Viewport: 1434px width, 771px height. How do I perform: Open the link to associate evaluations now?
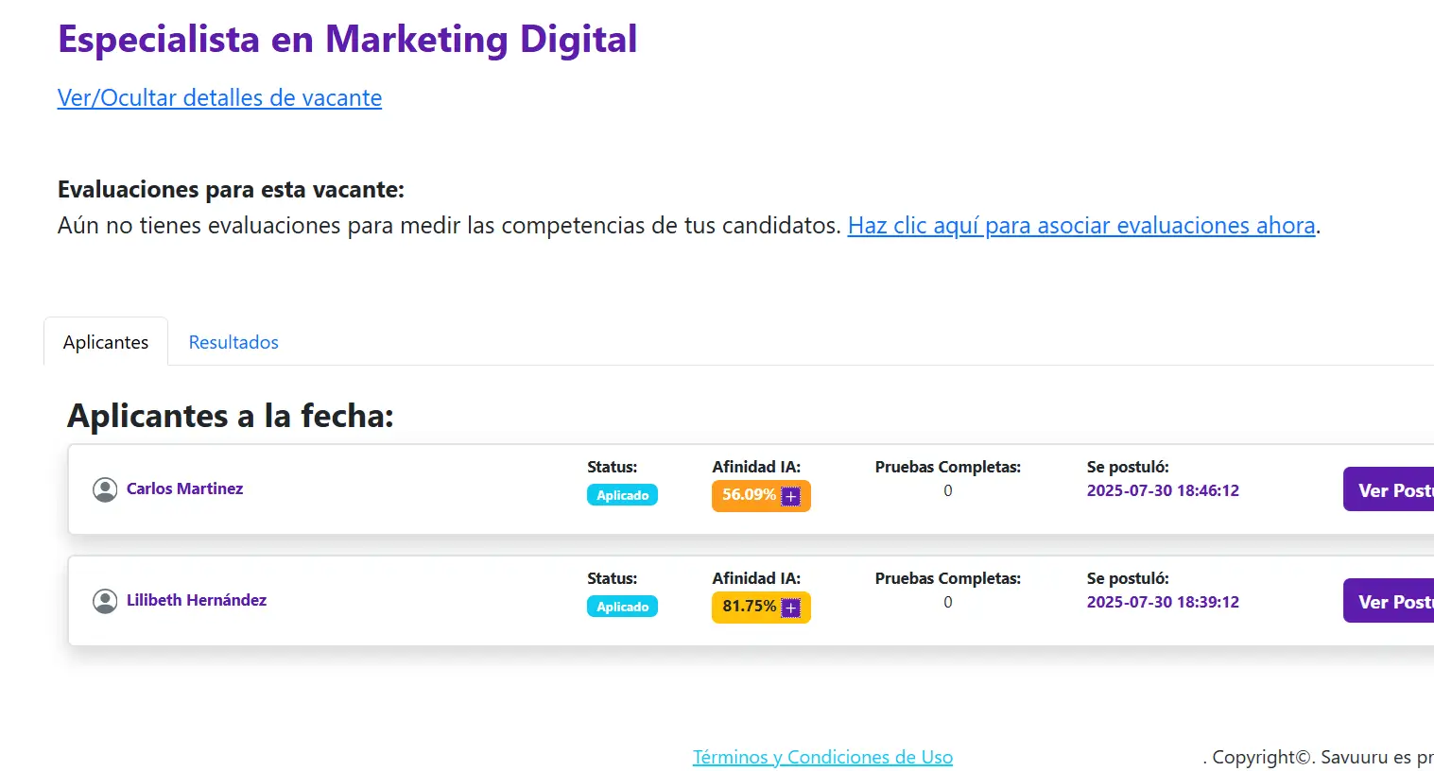[x=1081, y=226]
